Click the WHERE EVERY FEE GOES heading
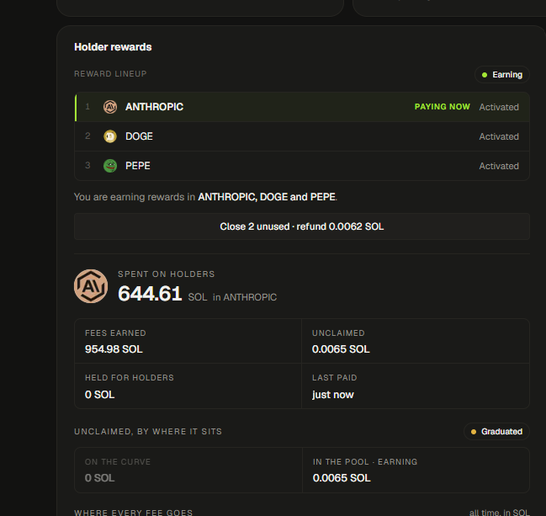The height and width of the screenshot is (516, 546). click(134, 513)
